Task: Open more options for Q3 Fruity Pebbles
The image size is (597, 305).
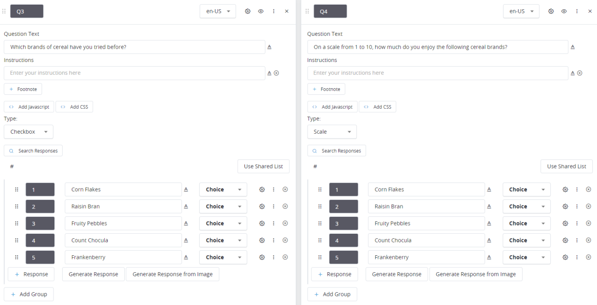Action: click(274, 223)
